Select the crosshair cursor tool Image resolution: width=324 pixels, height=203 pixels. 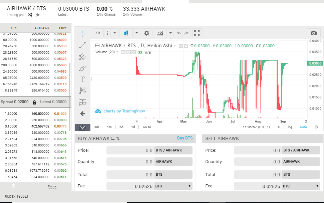coord(82,34)
